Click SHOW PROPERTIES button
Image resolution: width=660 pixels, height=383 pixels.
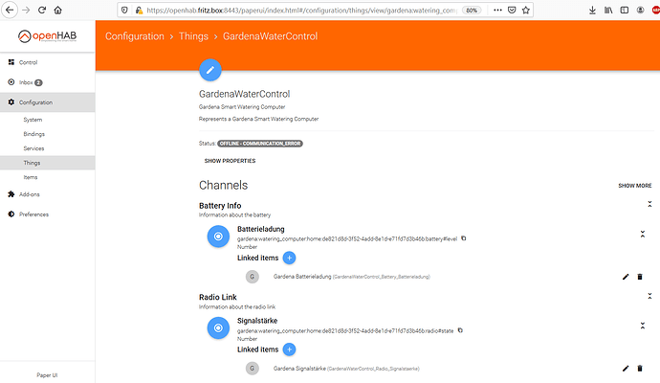[x=230, y=161]
